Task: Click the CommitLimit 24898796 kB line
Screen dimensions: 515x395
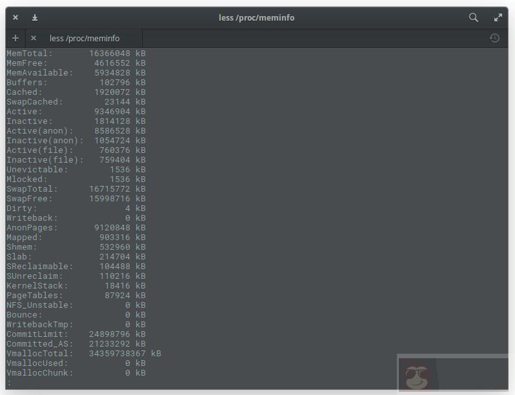Action: pyautogui.click(x=76, y=334)
